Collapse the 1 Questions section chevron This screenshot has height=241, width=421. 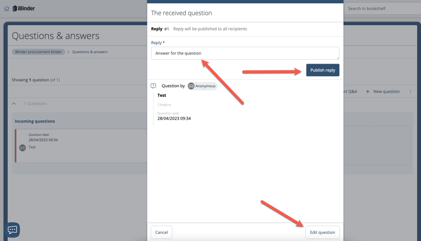14,103
